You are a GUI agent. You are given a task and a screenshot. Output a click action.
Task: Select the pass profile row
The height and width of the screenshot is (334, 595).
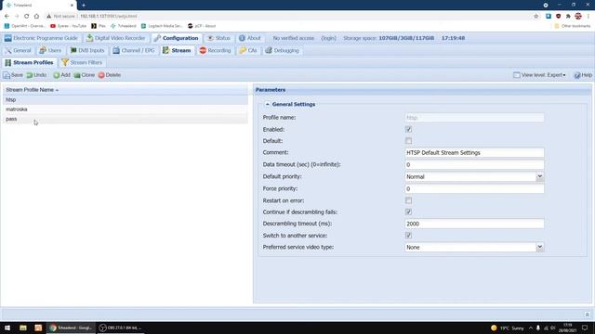tap(126, 119)
